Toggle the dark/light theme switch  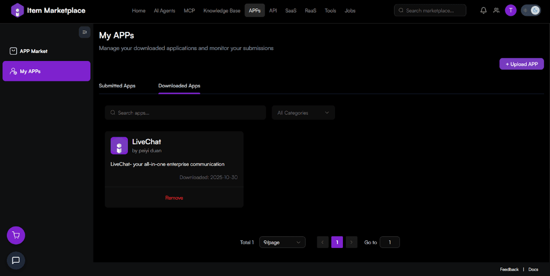(x=530, y=10)
